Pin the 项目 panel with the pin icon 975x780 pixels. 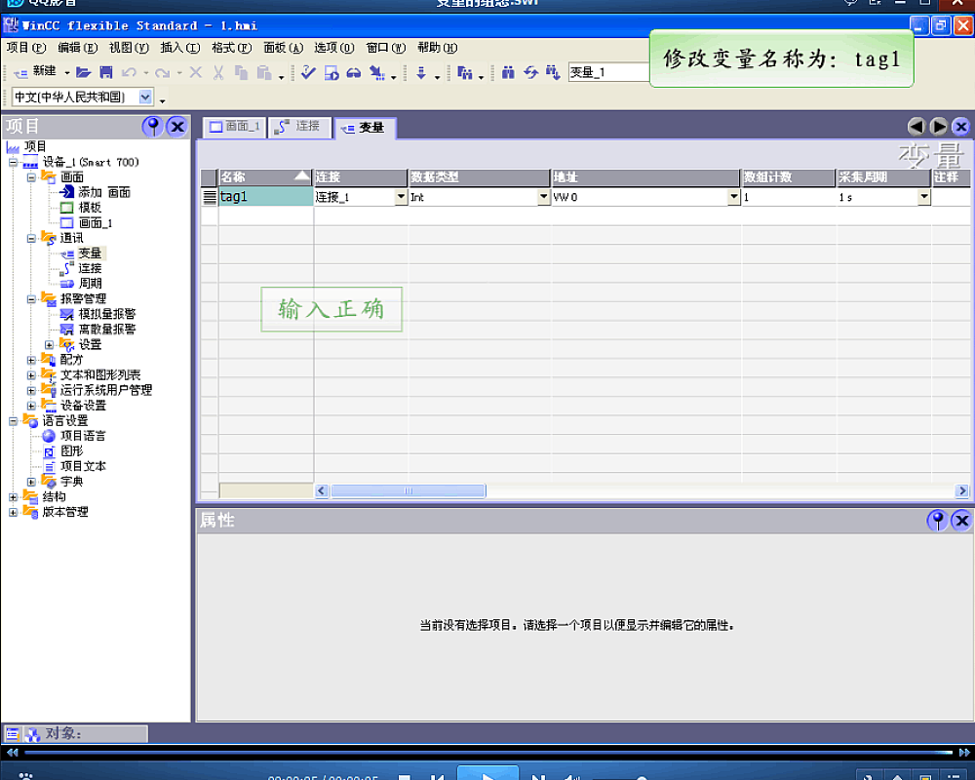point(153,127)
